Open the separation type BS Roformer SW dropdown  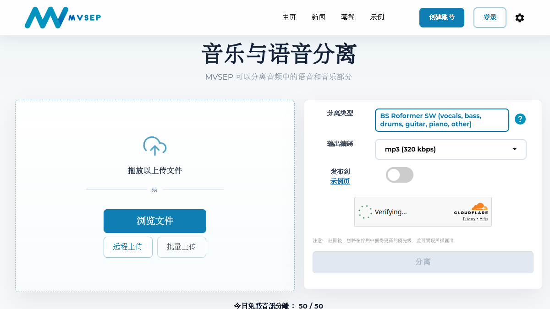442,120
